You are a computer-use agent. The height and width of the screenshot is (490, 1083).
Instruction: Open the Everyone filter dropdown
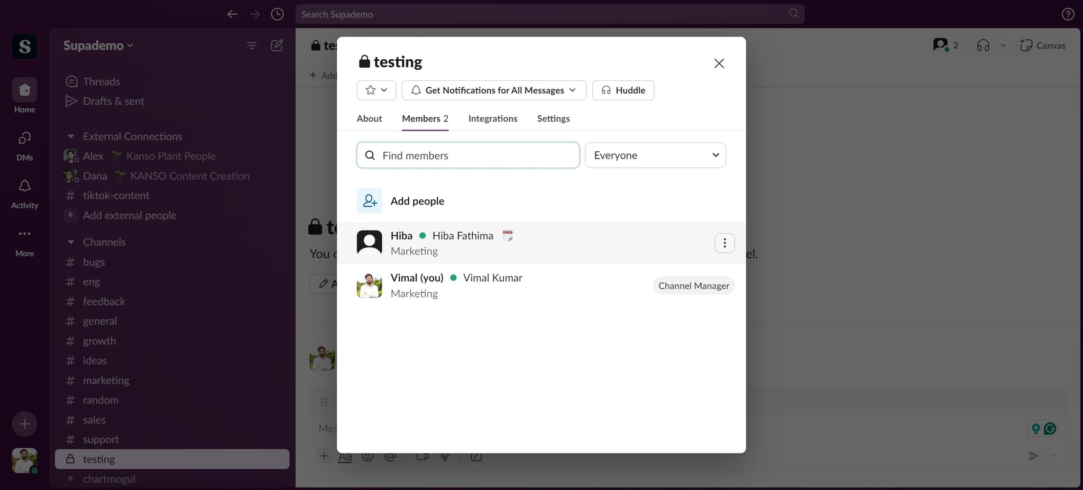coord(655,155)
